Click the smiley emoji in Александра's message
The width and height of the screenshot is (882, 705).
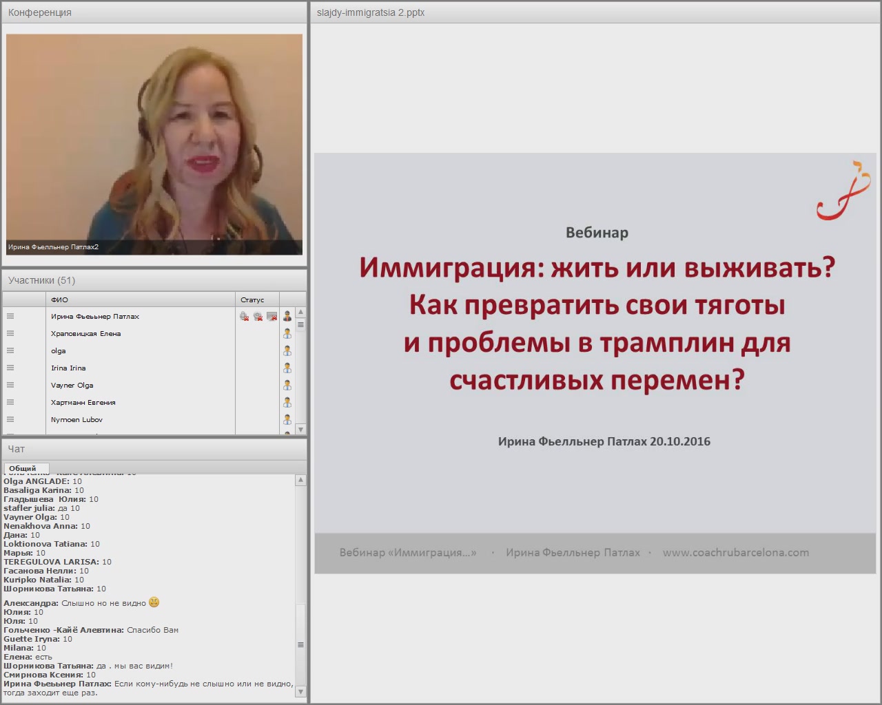(x=154, y=602)
